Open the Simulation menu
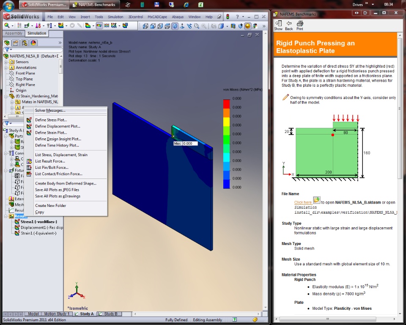Screen dimensions: 406x325 point(115,17)
